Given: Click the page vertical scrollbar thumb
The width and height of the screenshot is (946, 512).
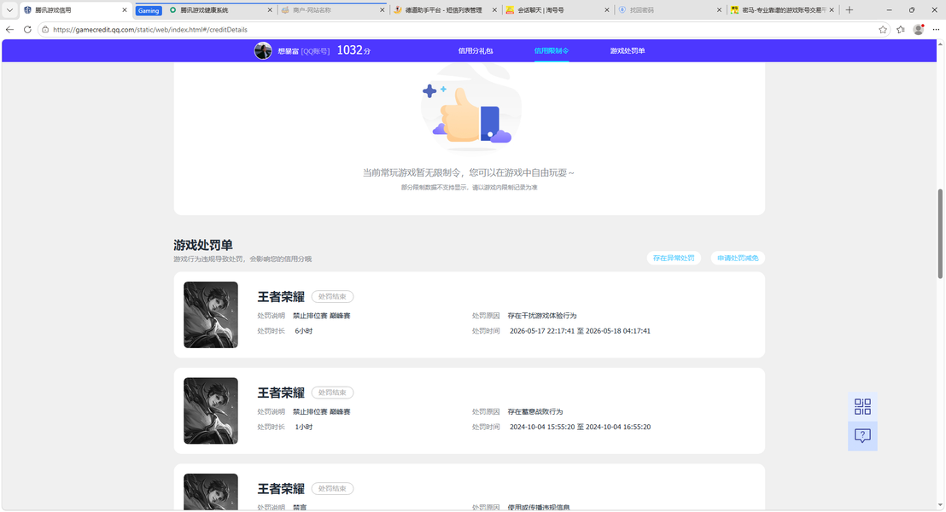Looking at the screenshot, I should [x=939, y=233].
